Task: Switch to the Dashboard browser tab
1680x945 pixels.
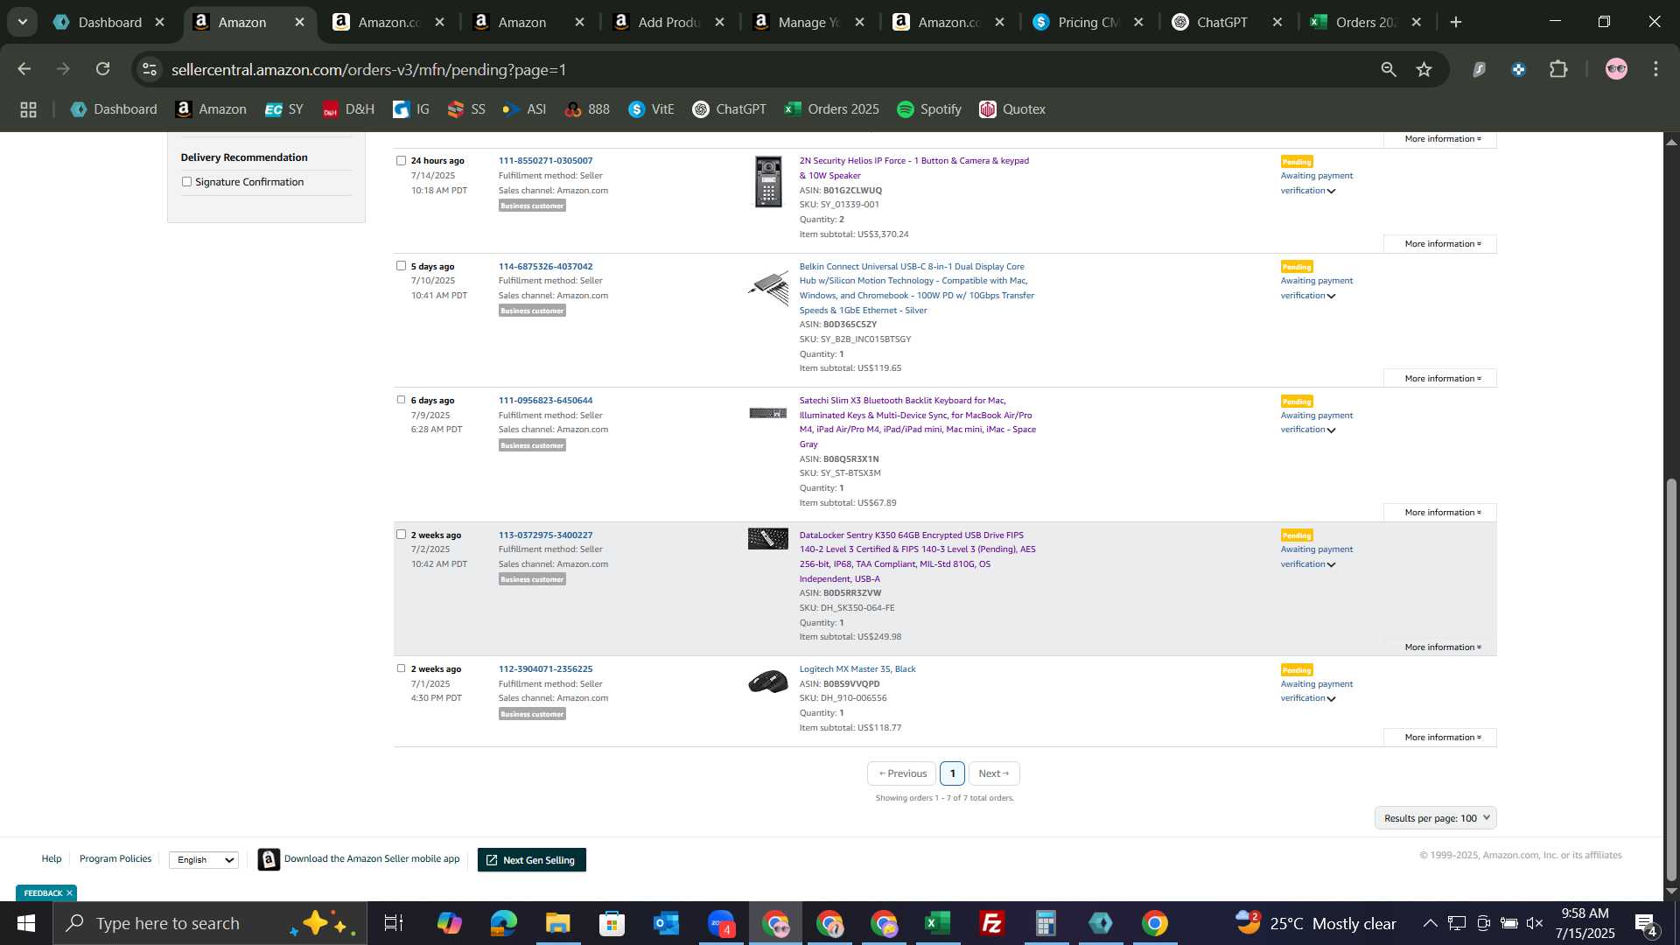Action: (108, 22)
